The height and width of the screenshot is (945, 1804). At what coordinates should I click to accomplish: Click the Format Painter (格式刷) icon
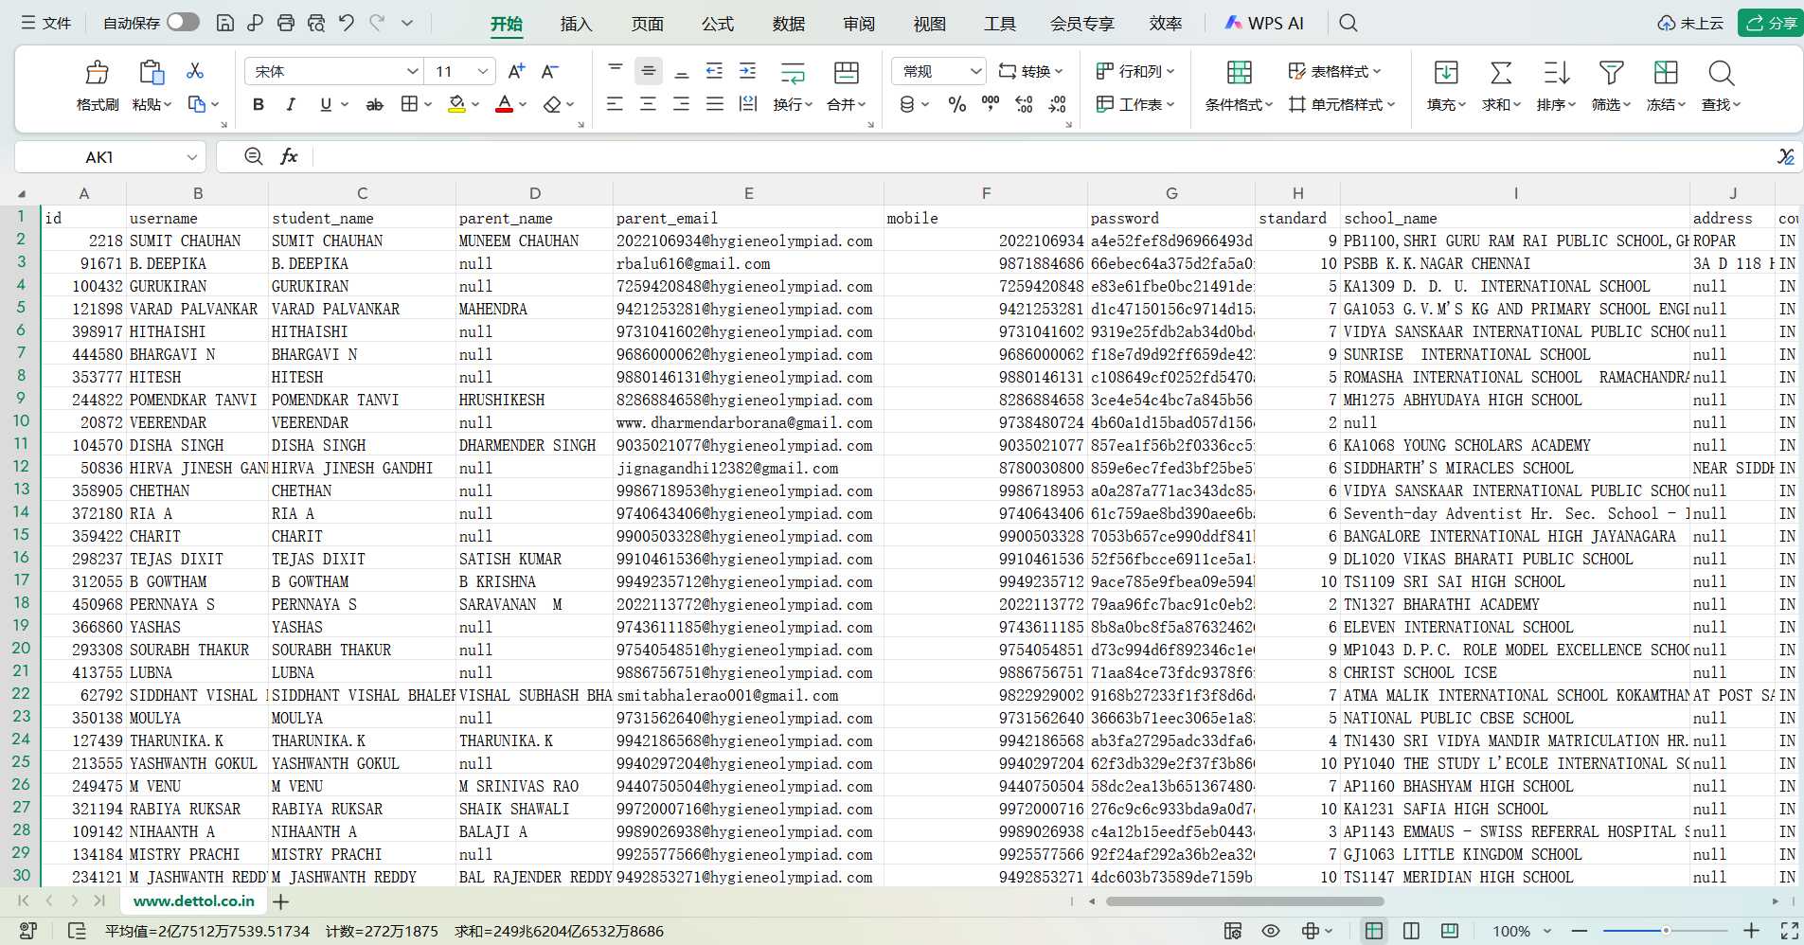coord(98,73)
